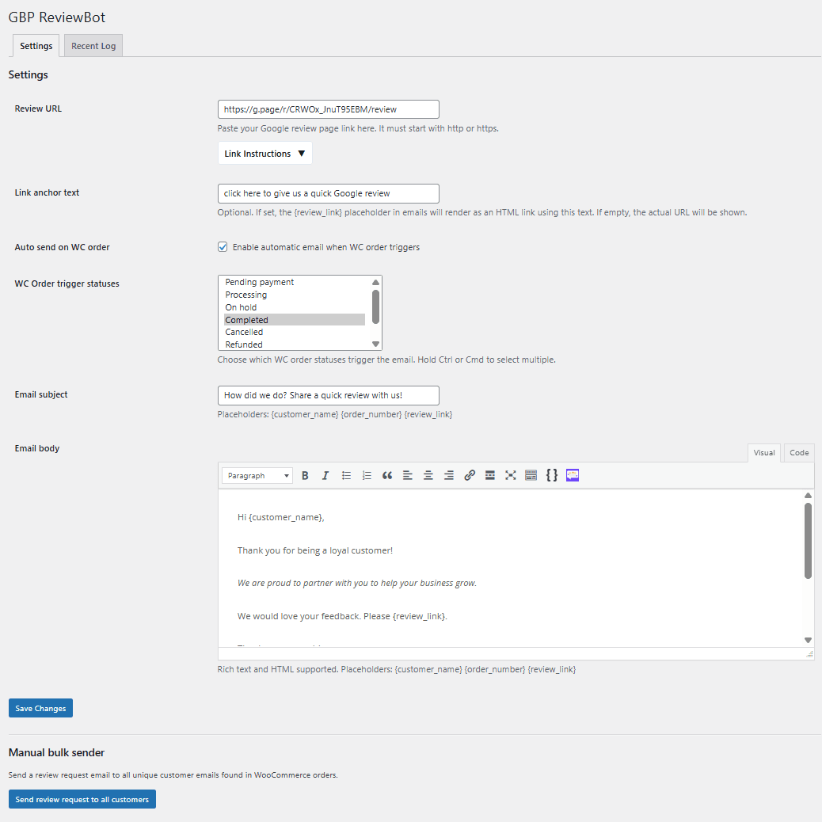Viewport: 822px width, 822px height.
Task: Toggle bold formatting in email body
Action: (305, 475)
